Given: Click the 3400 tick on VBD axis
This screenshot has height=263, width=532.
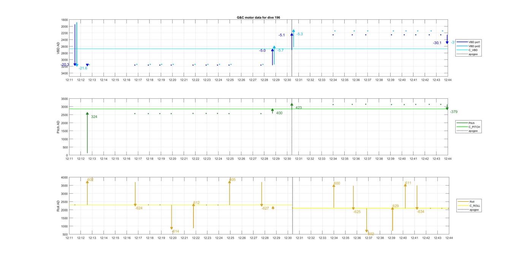Looking at the screenshot, I should 65,73.
